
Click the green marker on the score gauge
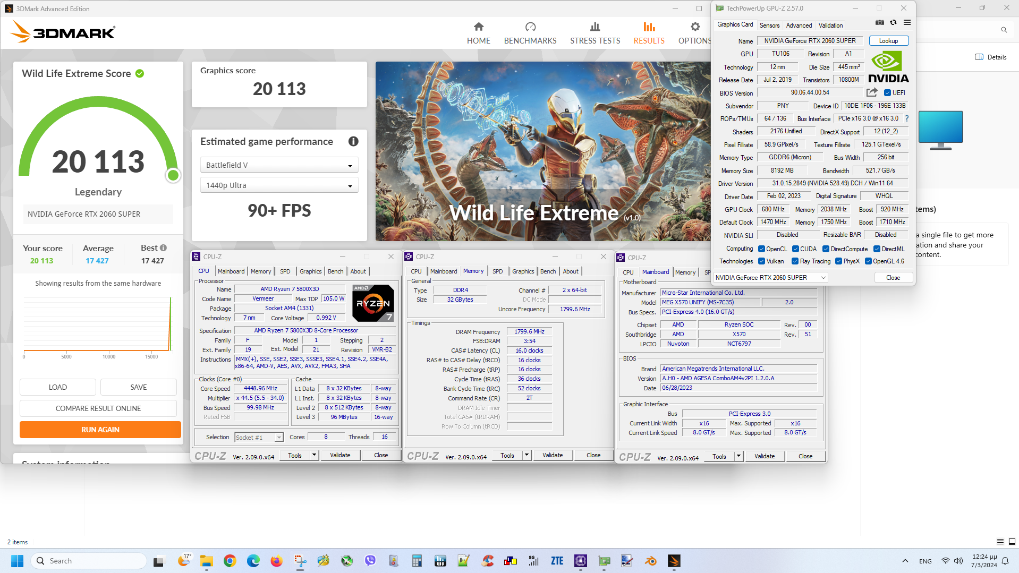coord(173,175)
